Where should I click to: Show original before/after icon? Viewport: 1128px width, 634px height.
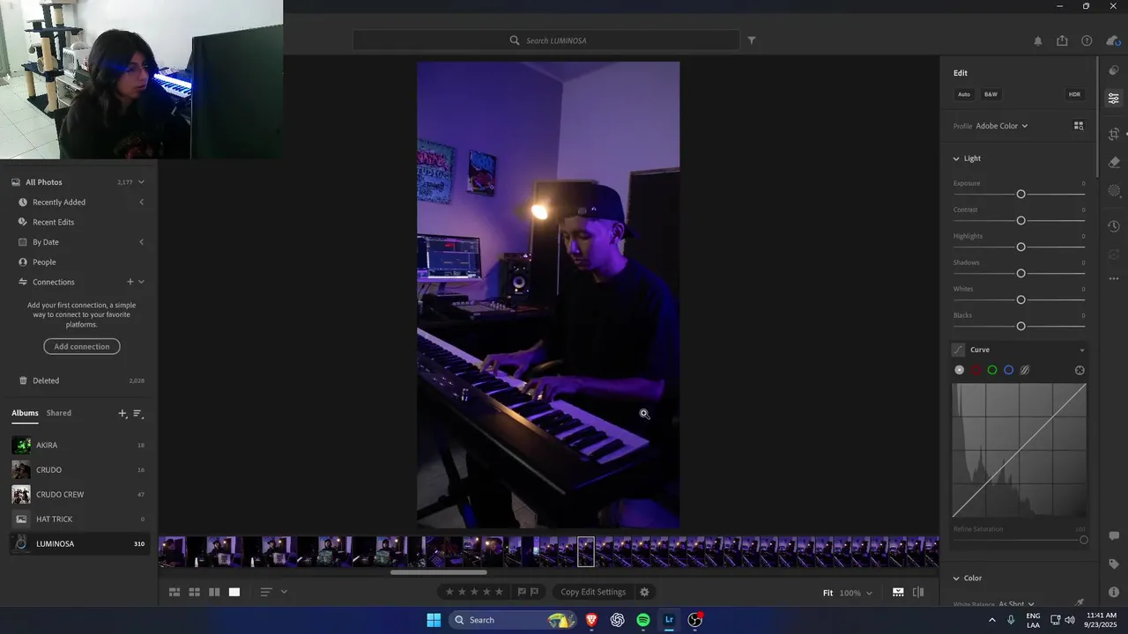pyautogui.click(x=918, y=593)
